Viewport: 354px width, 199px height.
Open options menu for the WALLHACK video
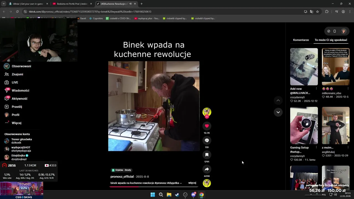(x=316, y=88)
